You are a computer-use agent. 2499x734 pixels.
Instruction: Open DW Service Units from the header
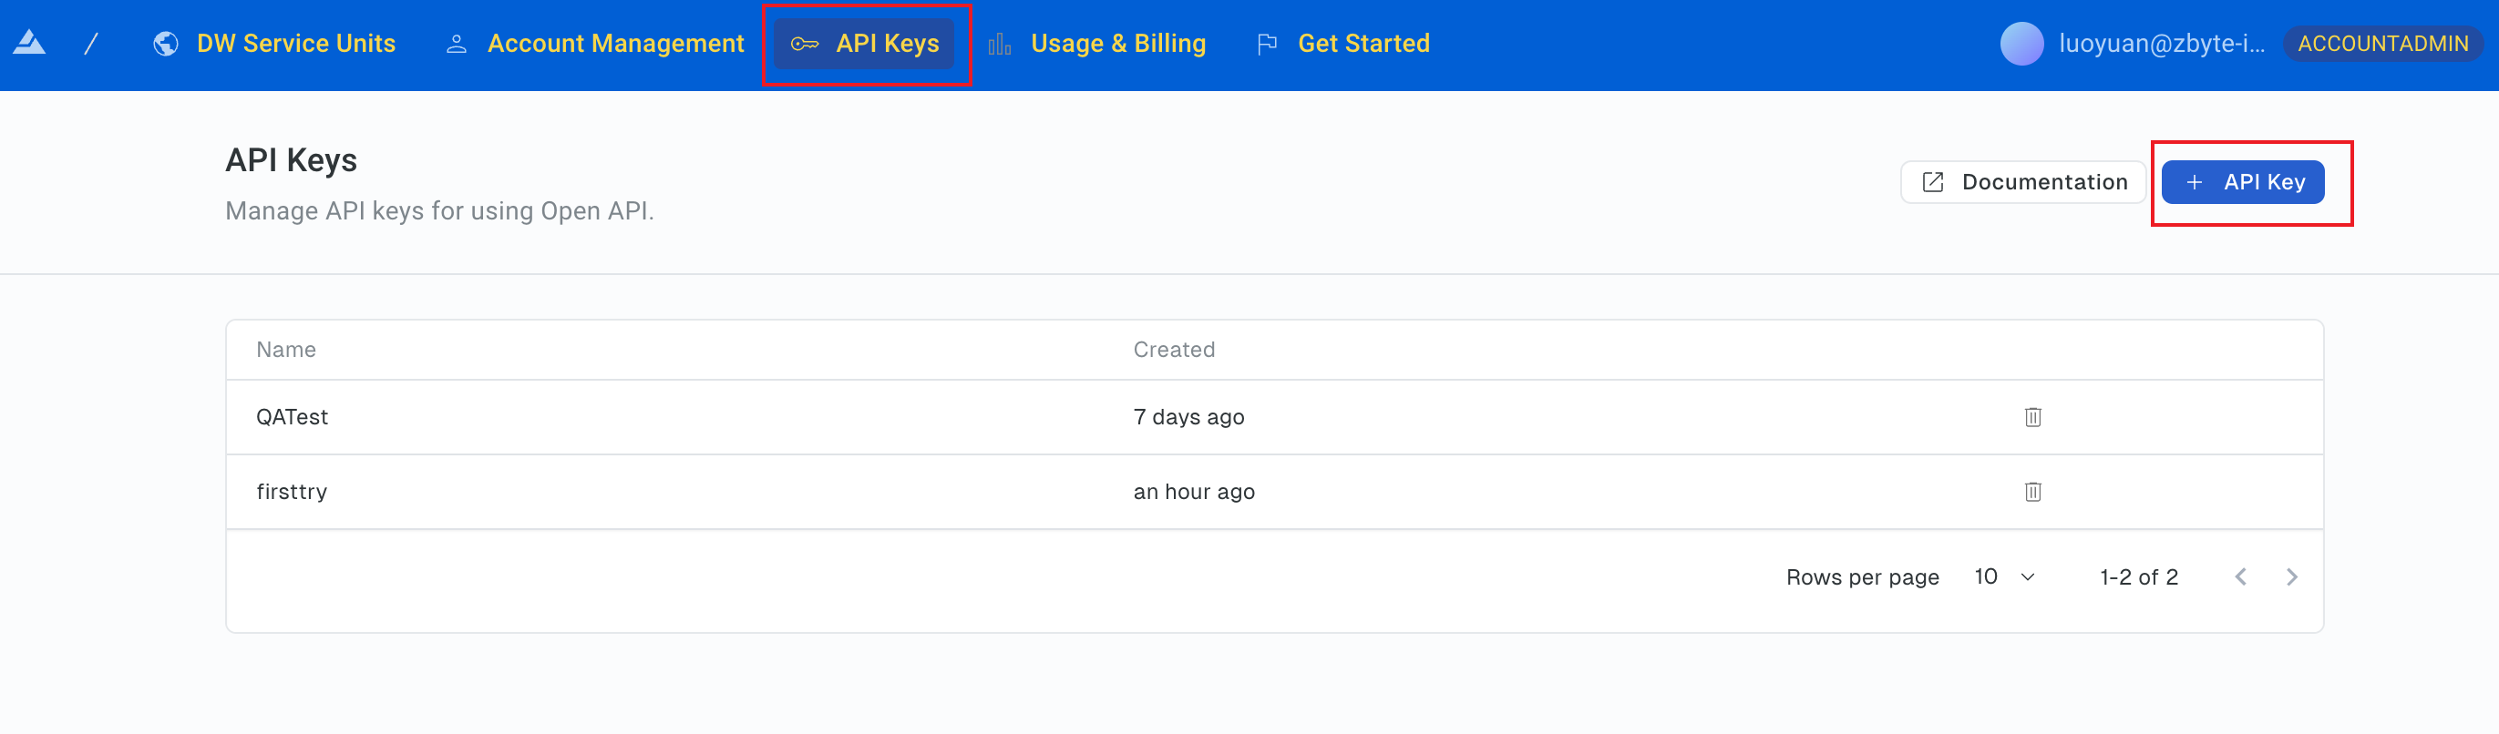click(x=274, y=44)
